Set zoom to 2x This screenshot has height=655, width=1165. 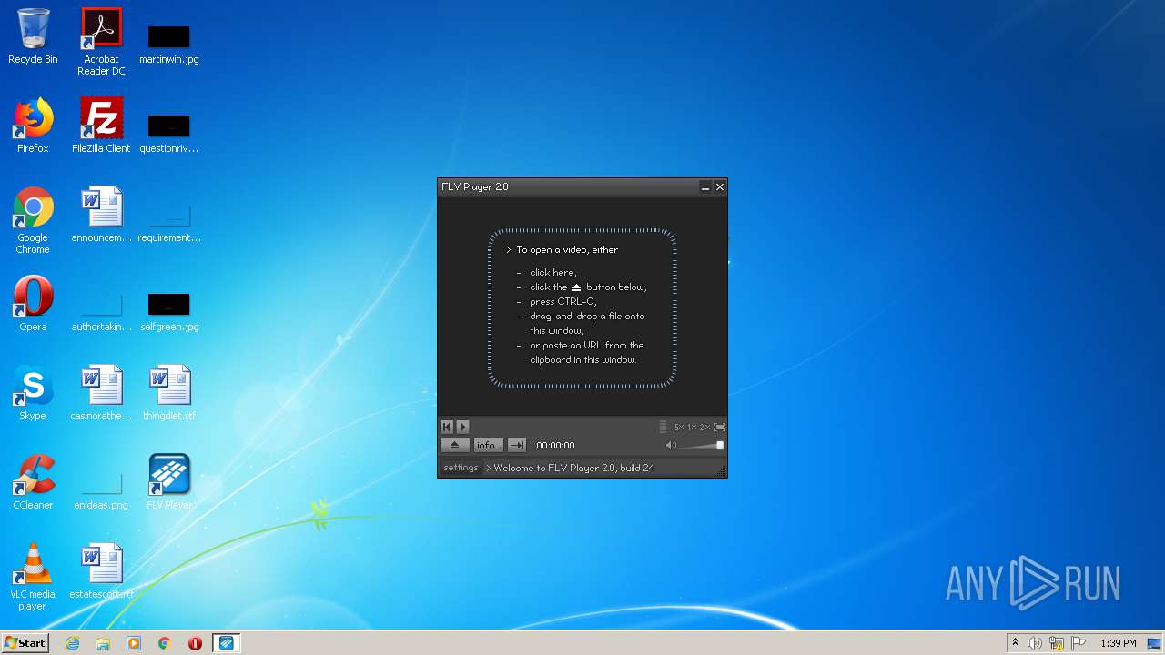click(704, 427)
